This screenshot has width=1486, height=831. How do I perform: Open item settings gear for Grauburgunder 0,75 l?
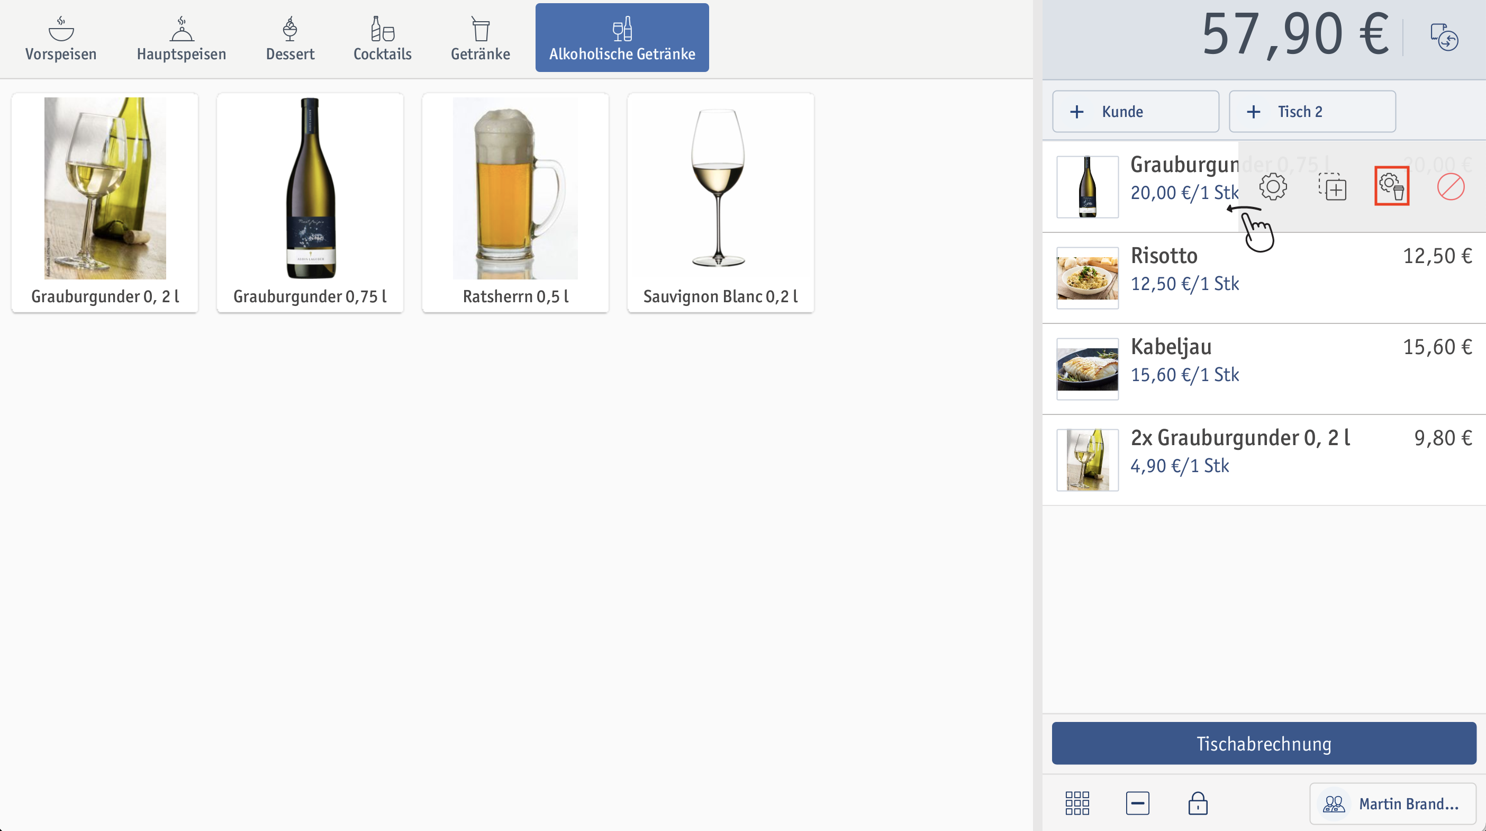pos(1273,187)
